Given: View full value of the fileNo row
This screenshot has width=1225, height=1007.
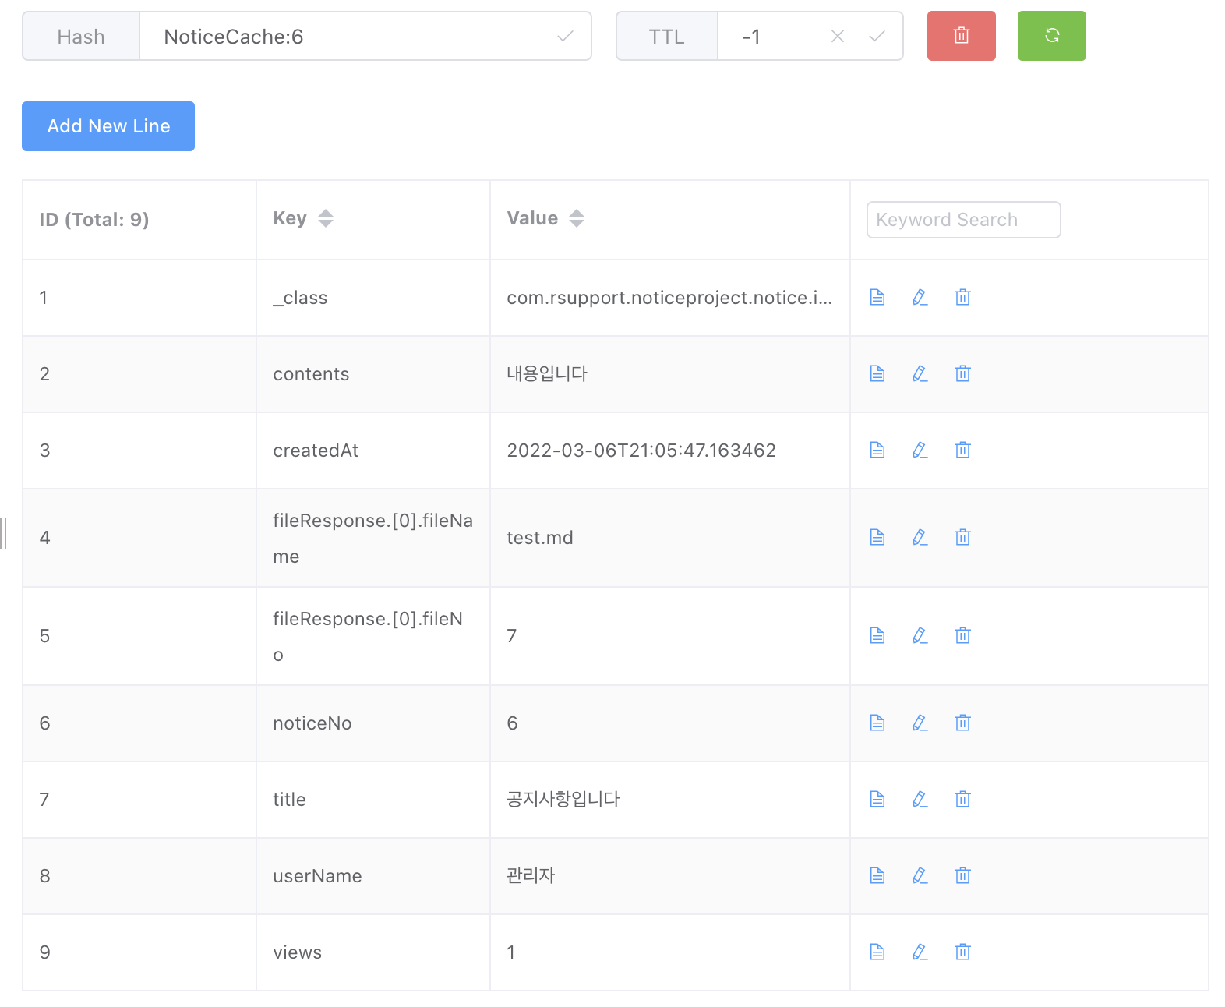Looking at the screenshot, I should click(x=877, y=635).
